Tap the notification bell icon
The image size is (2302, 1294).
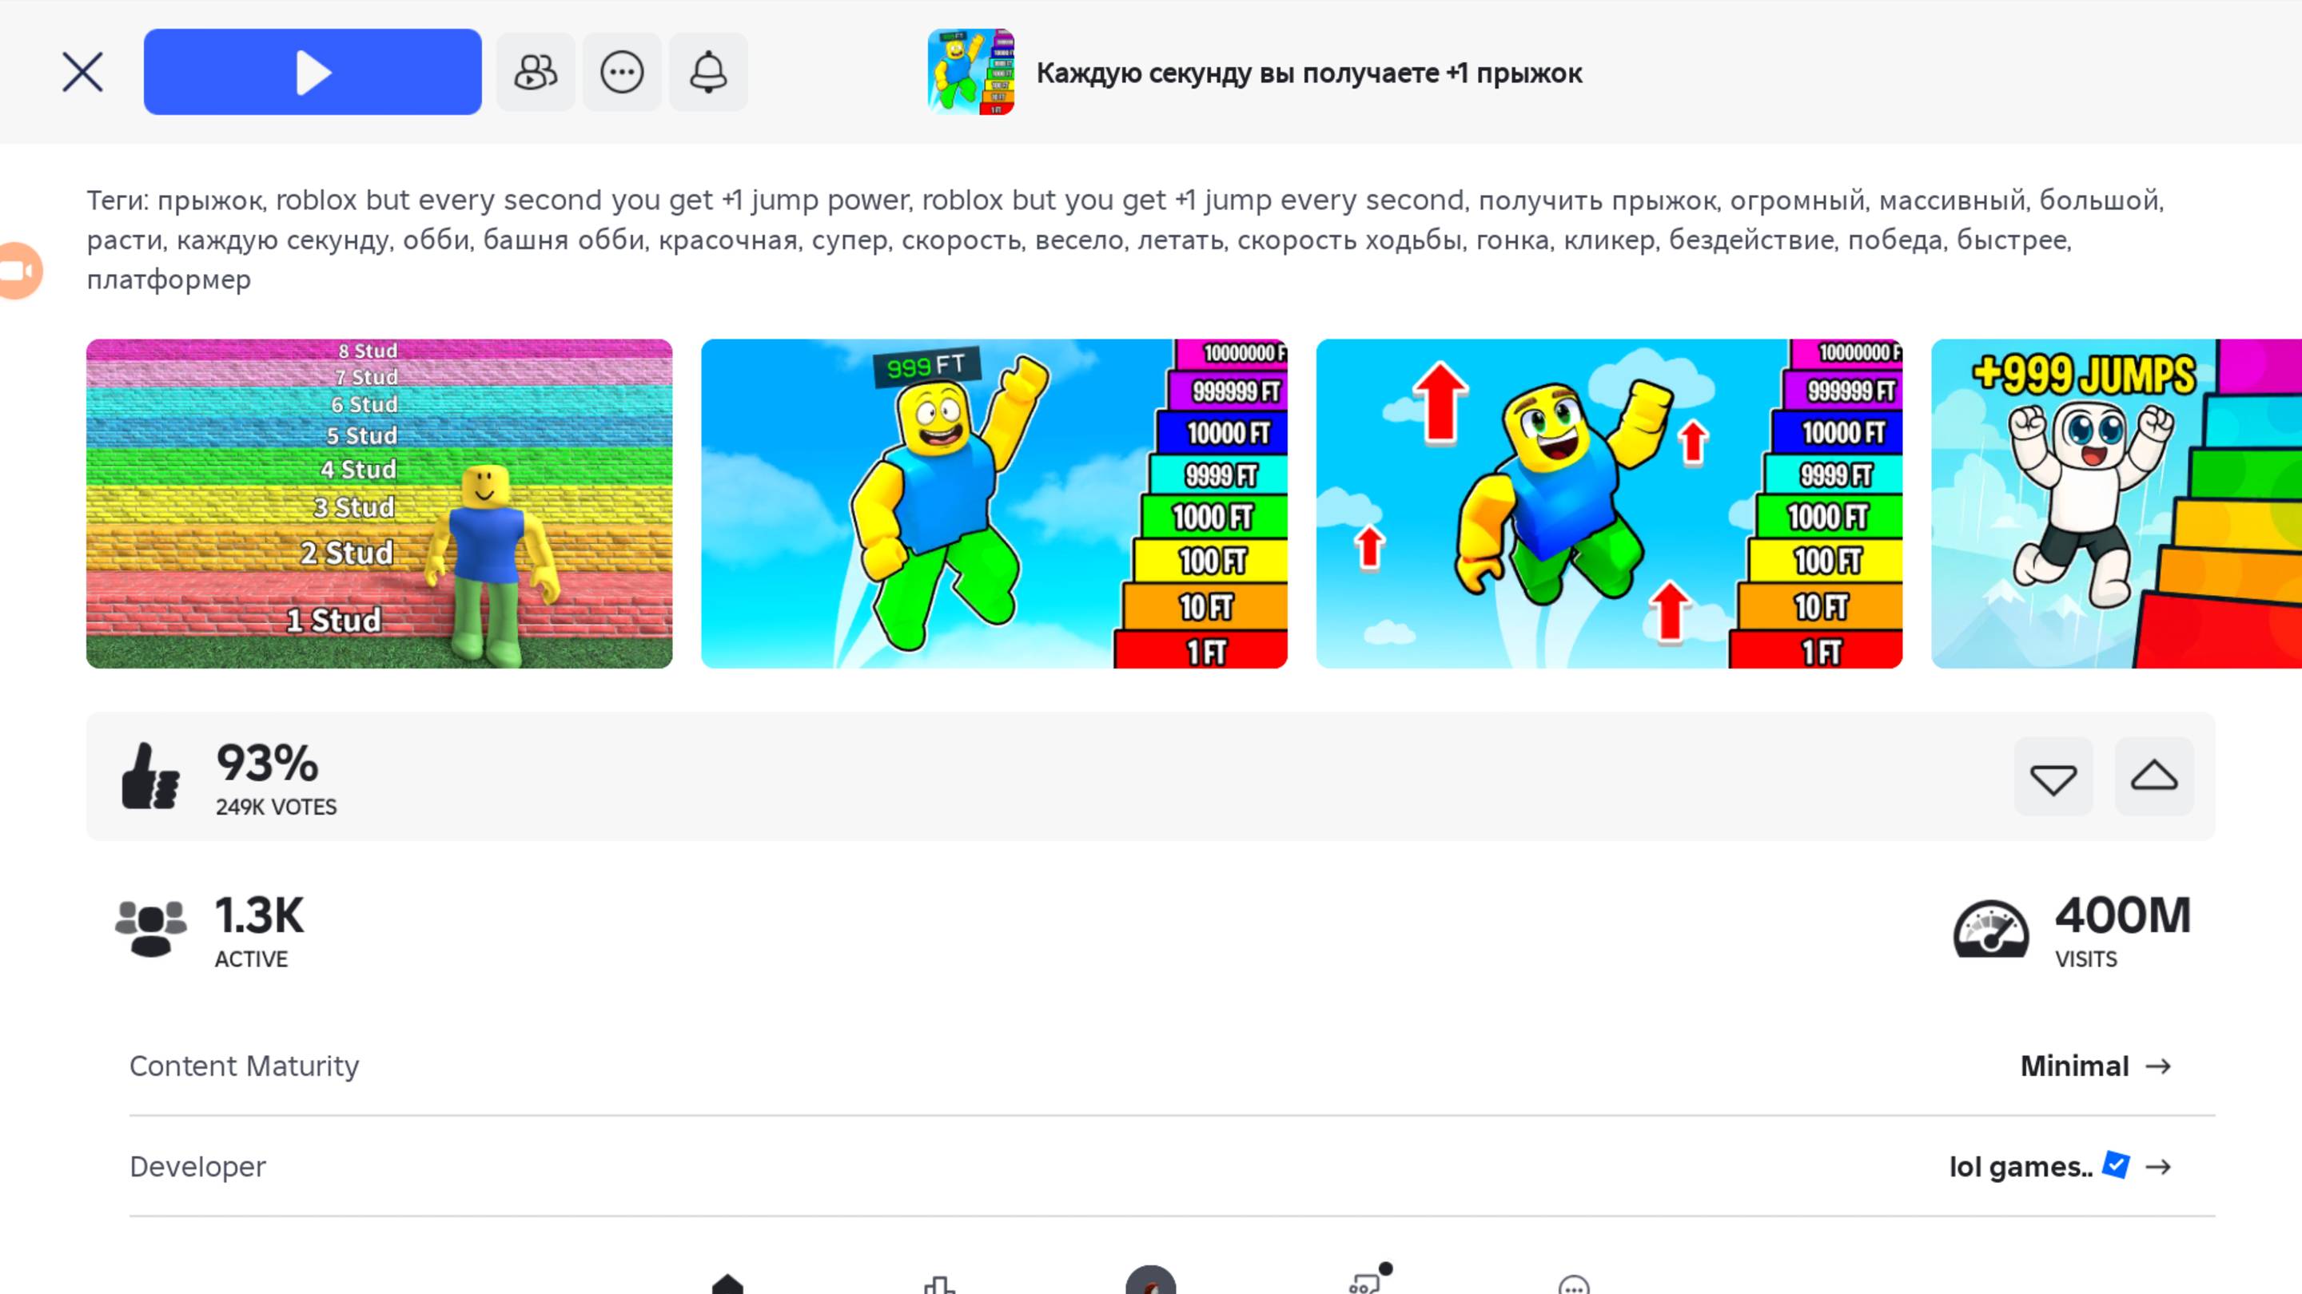point(707,73)
